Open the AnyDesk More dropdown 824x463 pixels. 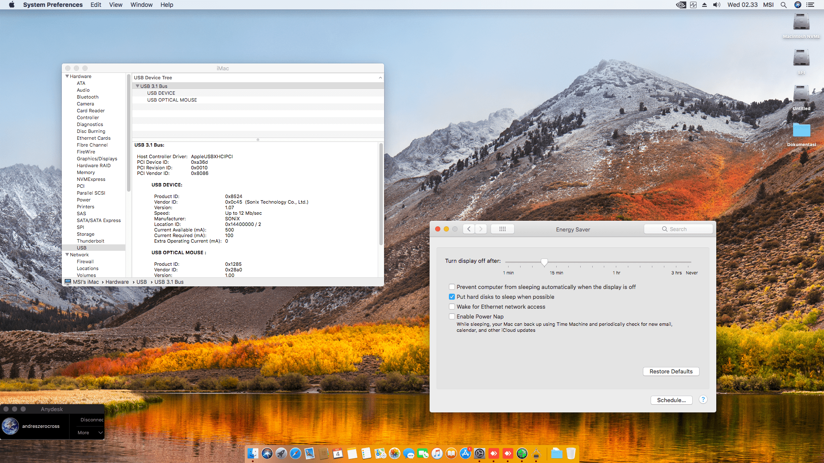pyautogui.click(x=90, y=433)
